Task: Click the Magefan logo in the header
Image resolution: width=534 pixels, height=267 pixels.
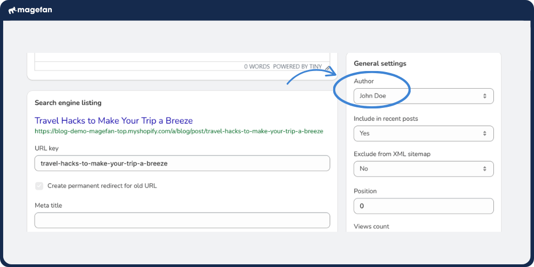Action: pos(30,10)
